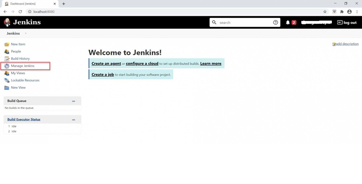Click the Jenkins header title text
This screenshot has height=184, width=362.
(x=27, y=22)
